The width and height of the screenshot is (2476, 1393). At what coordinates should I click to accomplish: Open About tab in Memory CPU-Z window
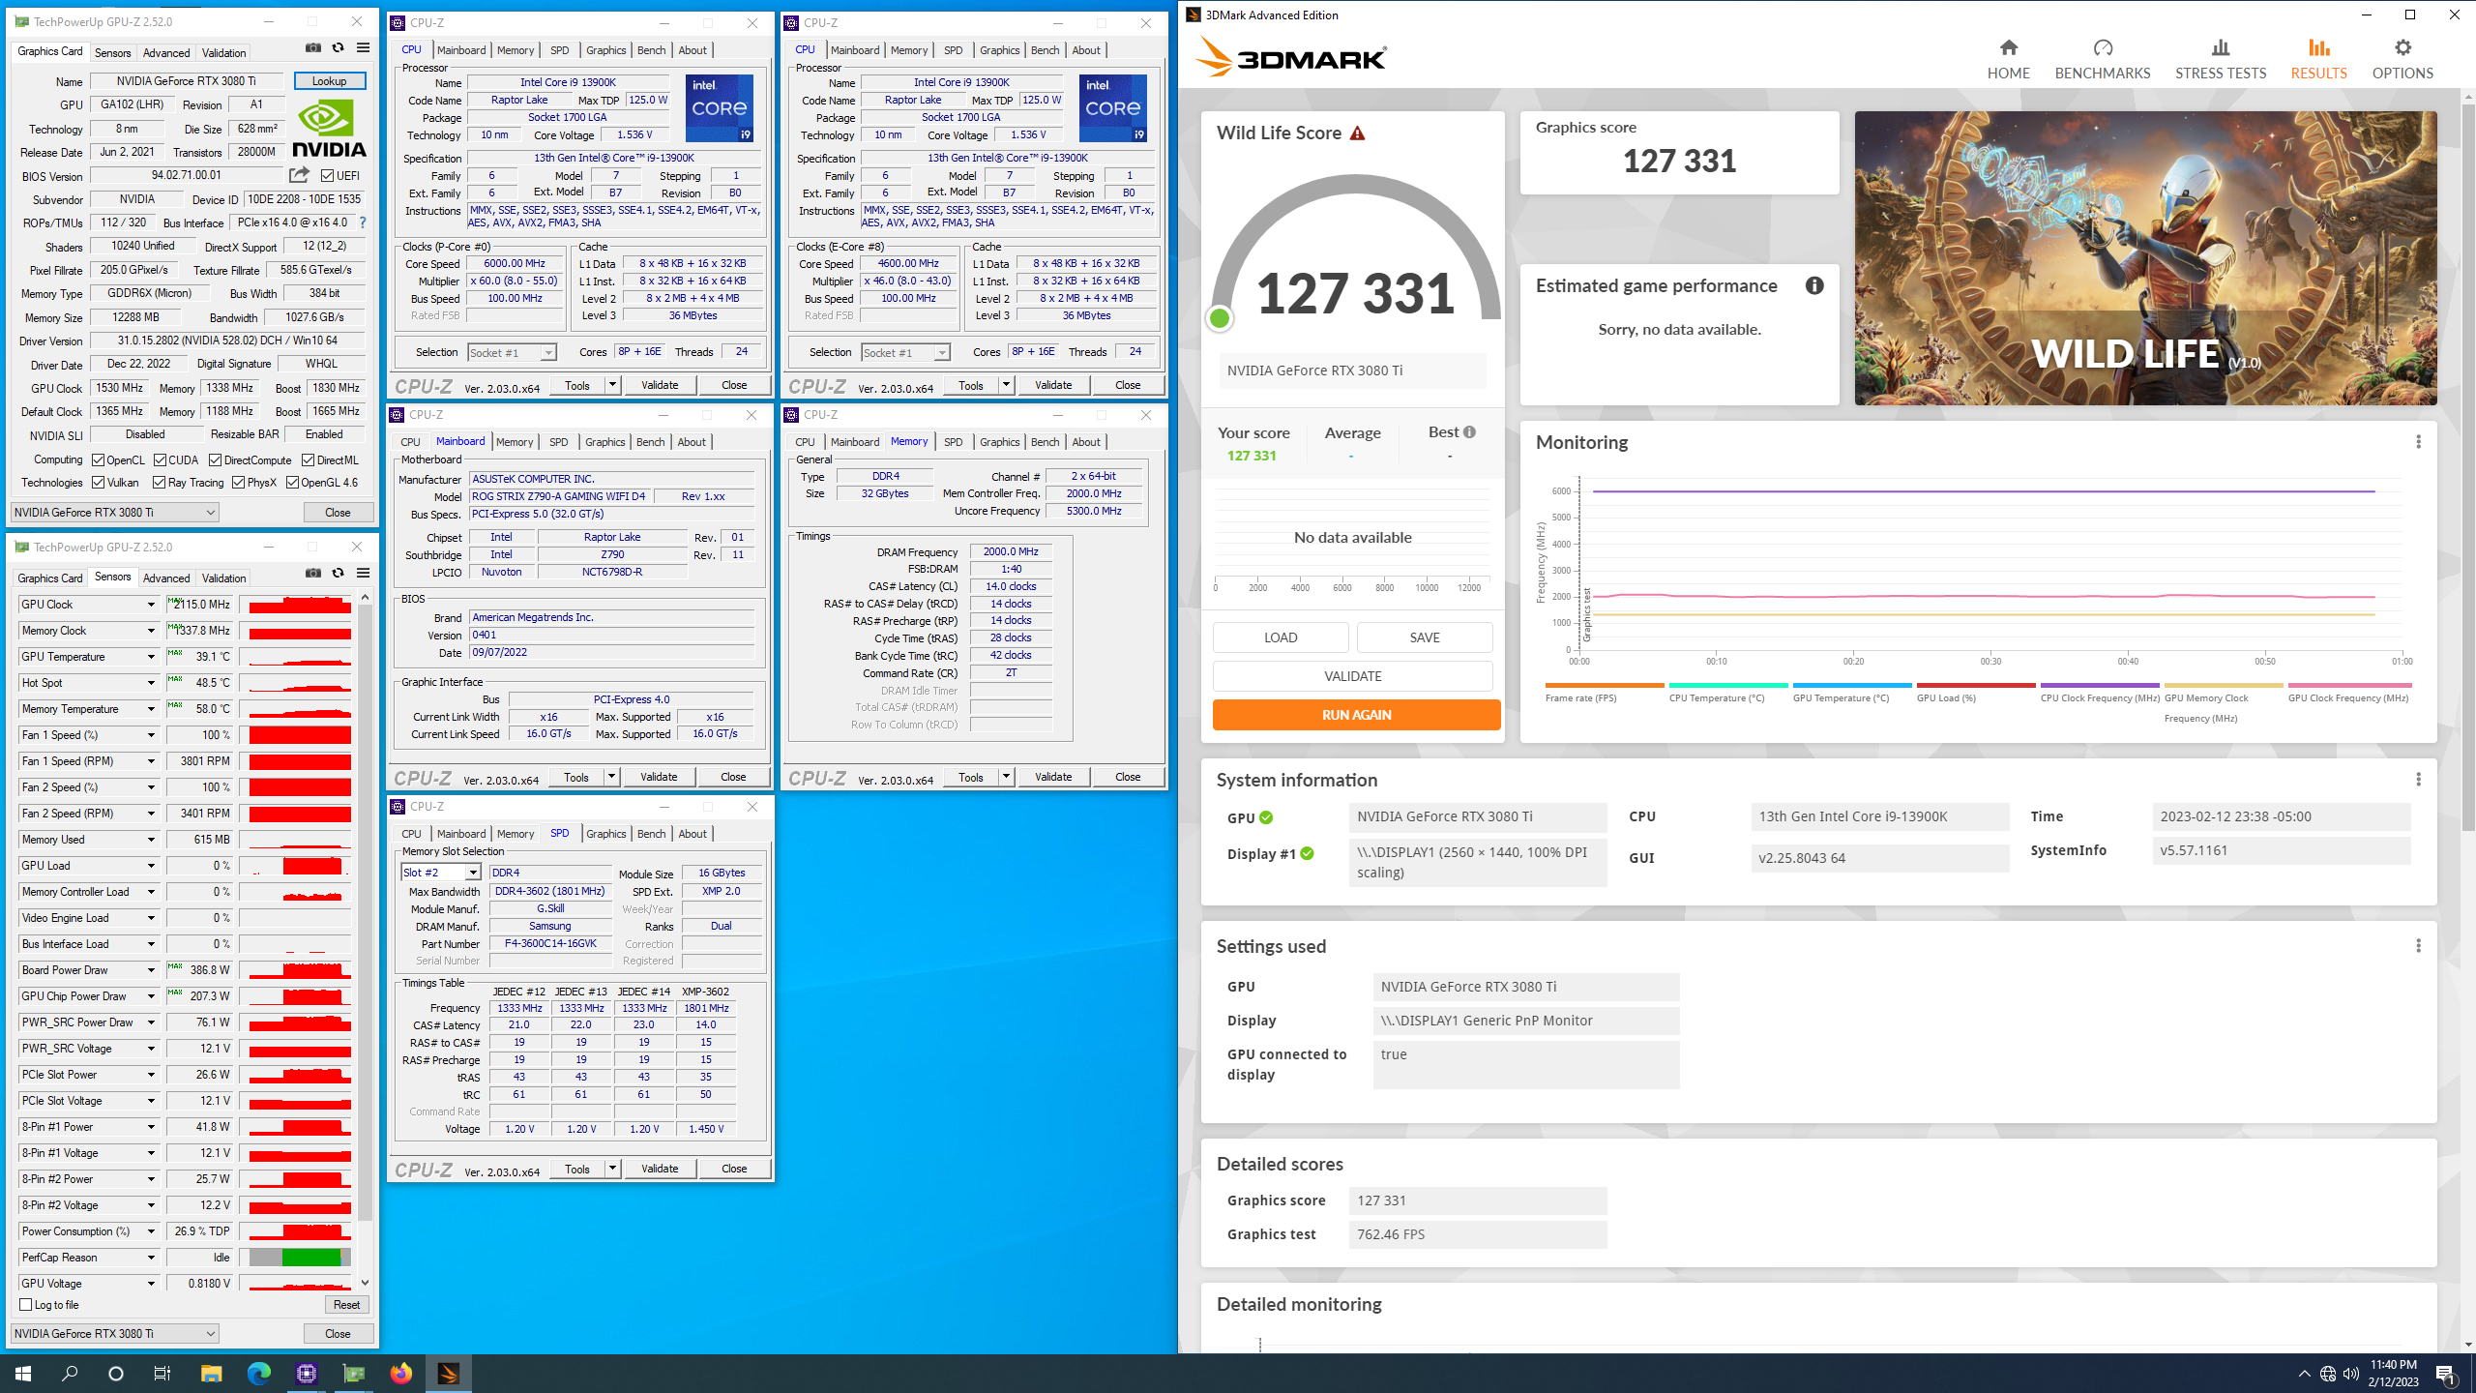click(x=1086, y=442)
